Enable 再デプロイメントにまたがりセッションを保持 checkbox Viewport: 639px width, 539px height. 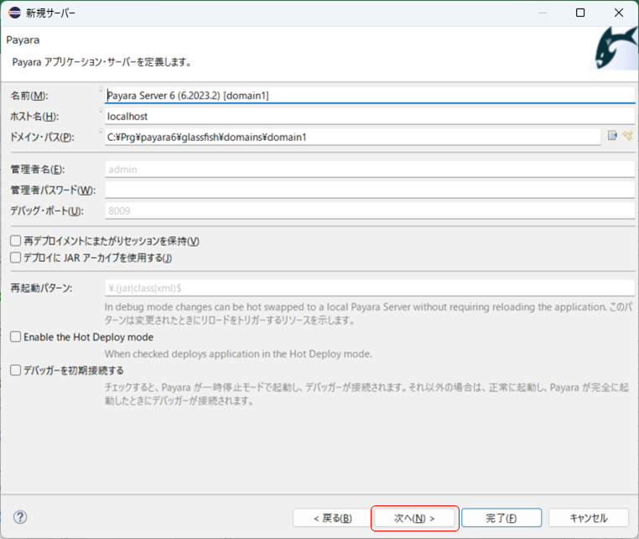[x=15, y=241]
